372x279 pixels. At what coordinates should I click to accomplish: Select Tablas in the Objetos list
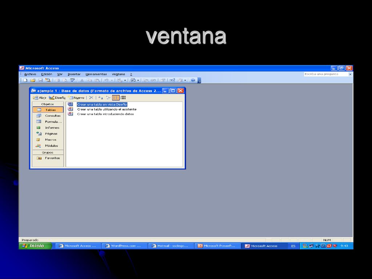[x=48, y=110]
